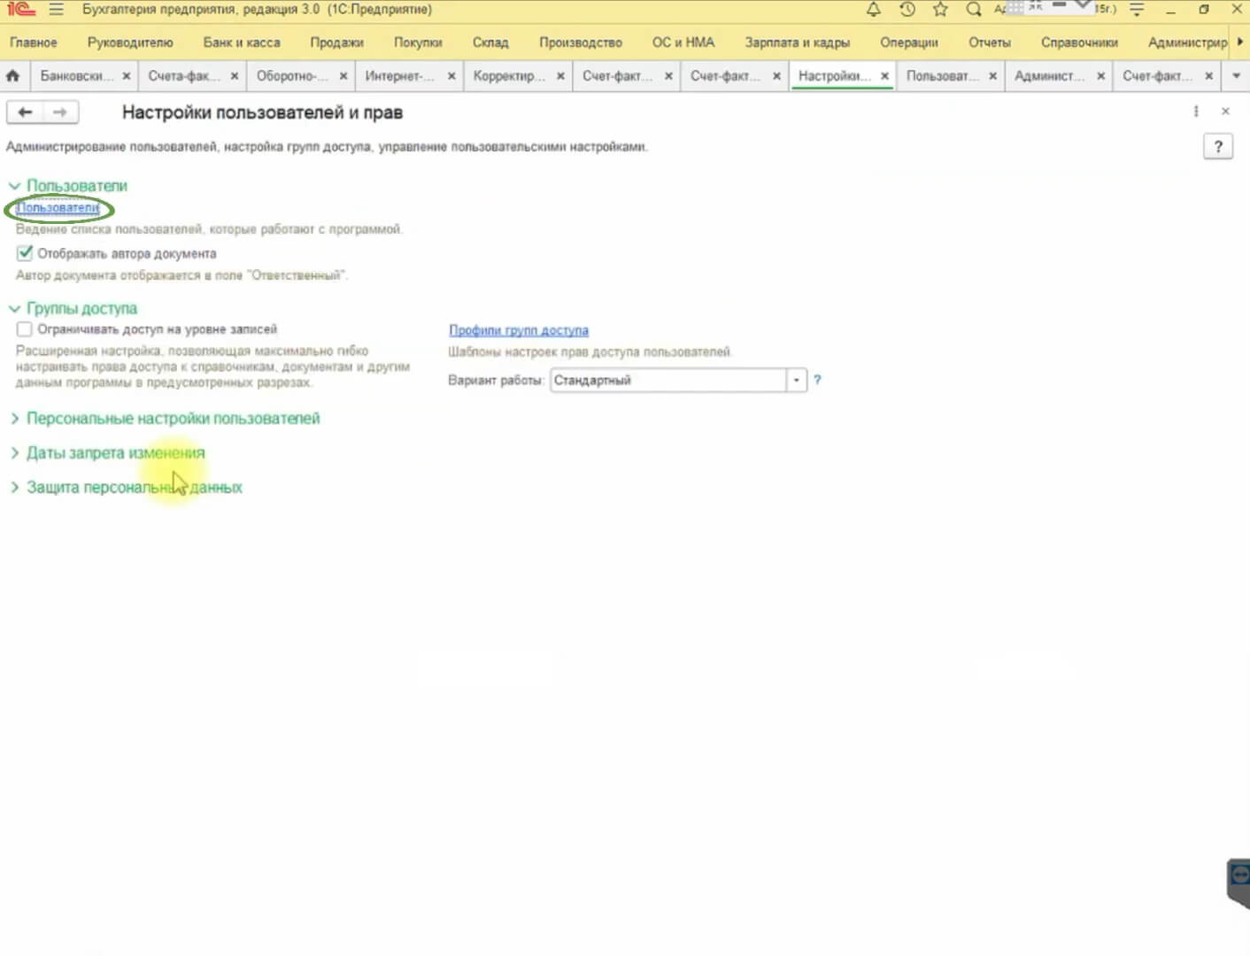This screenshot has width=1250, height=956.
Task: Open the Отчеты menu section
Action: coord(990,42)
